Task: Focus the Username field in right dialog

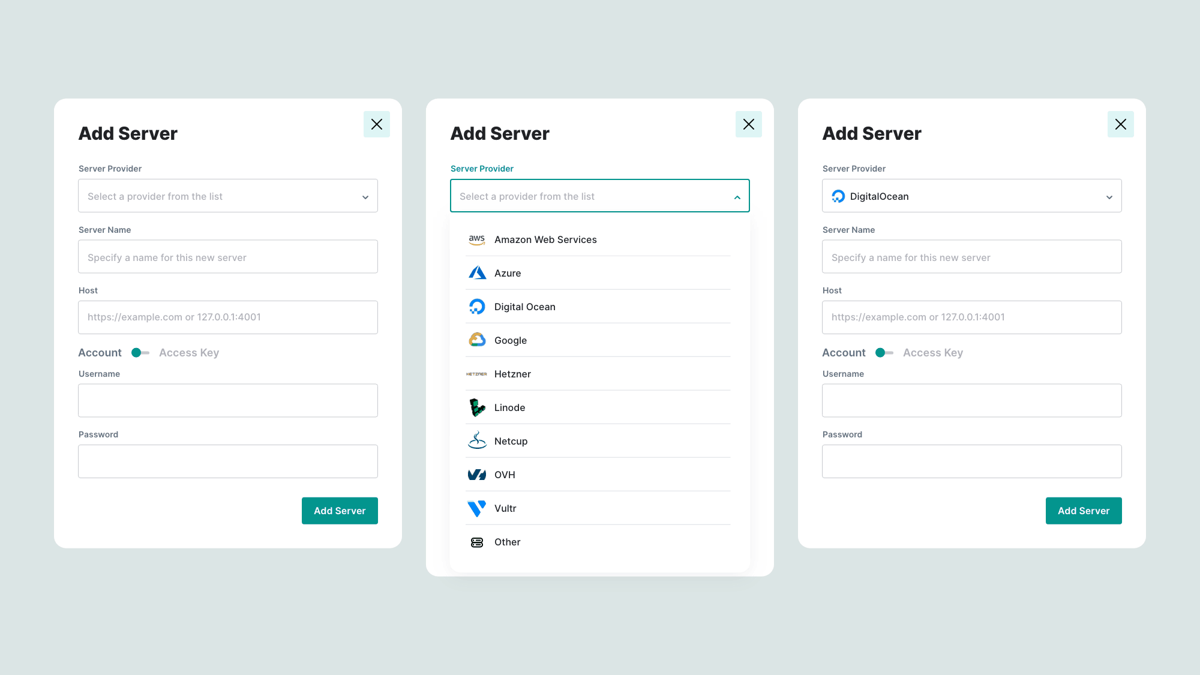Action: point(972,401)
